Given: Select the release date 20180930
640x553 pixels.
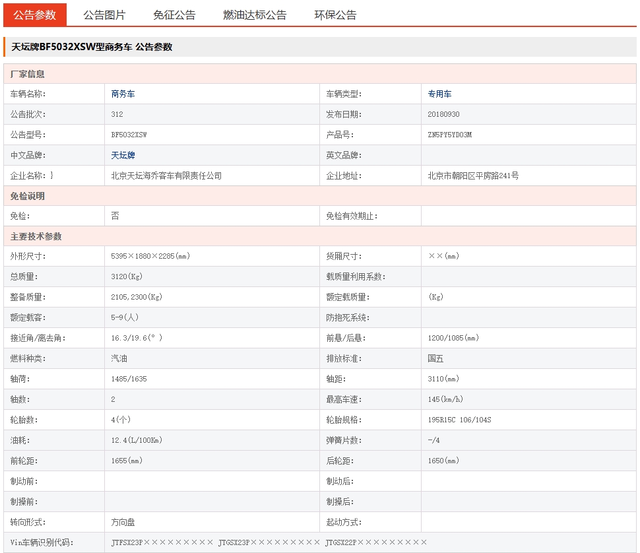Looking at the screenshot, I should point(443,114).
